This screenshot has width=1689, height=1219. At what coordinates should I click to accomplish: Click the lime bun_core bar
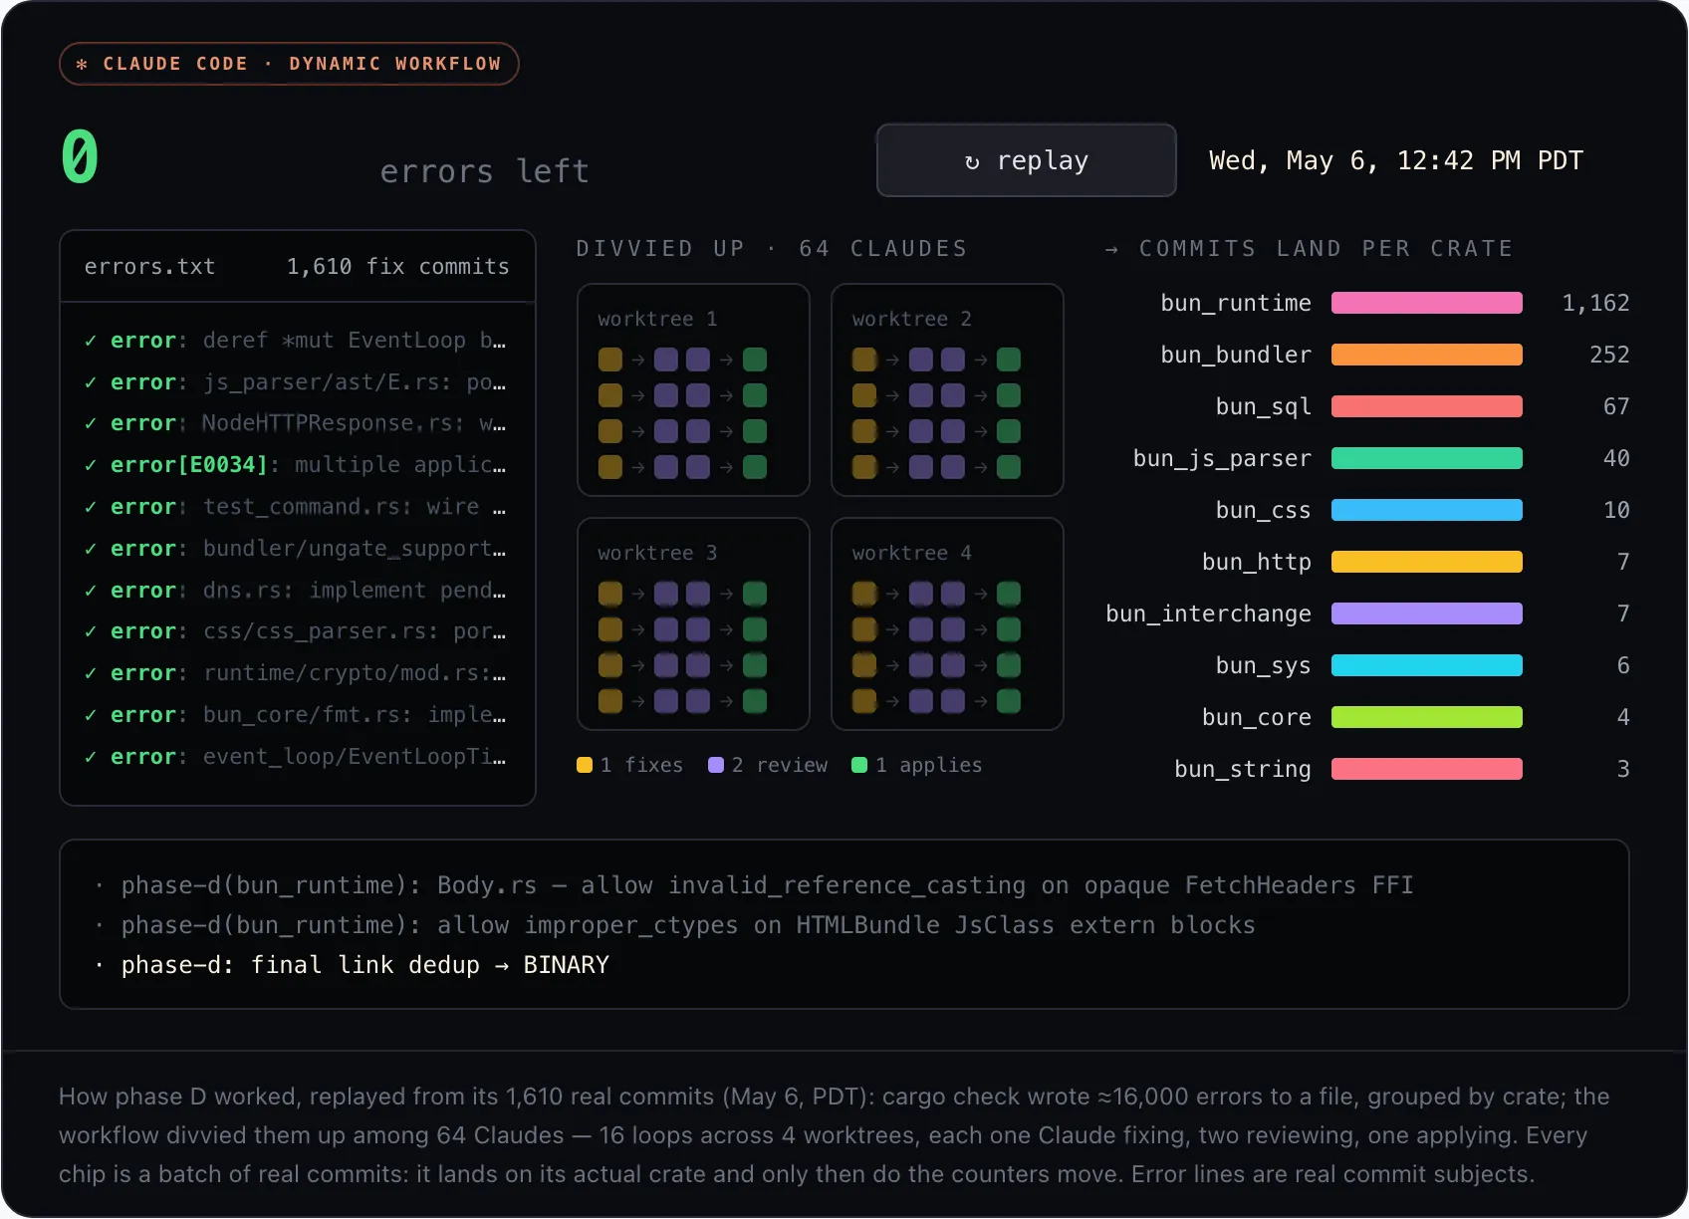[x=1427, y=717]
